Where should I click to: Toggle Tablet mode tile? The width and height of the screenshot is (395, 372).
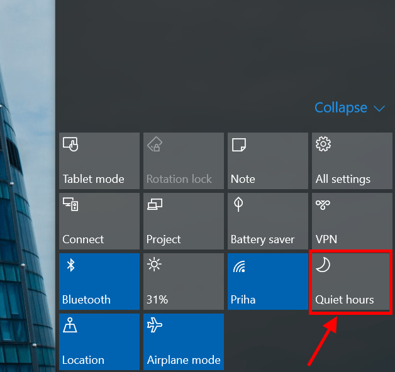(99, 161)
